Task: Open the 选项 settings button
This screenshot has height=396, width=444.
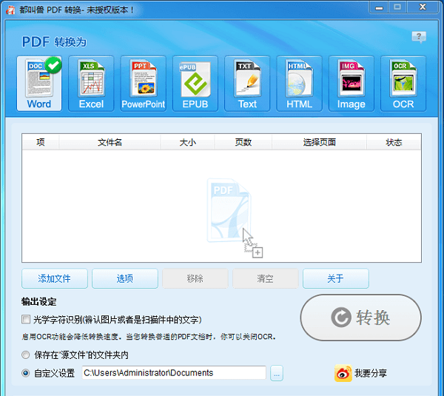Action: (125, 279)
